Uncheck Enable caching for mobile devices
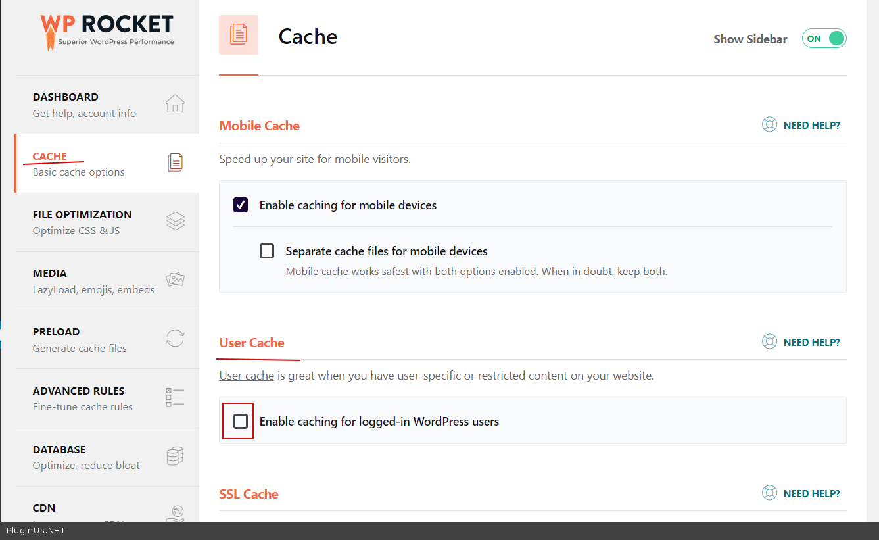Image resolution: width=879 pixels, height=540 pixels. coord(241,205)
